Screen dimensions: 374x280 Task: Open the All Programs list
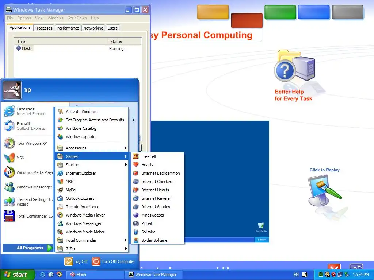[28, 248]
